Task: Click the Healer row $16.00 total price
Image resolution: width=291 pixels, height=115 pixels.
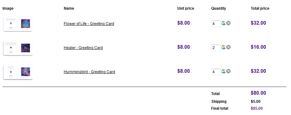Action: pos(258,47)
